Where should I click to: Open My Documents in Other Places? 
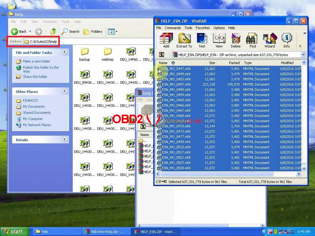click(33, 107)
